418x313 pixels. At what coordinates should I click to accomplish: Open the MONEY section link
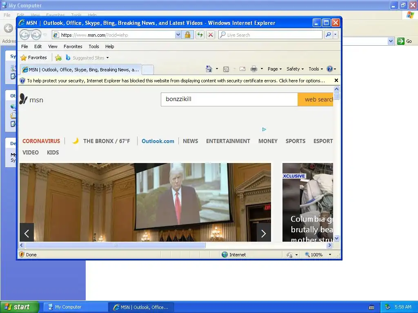pos(268,141)
